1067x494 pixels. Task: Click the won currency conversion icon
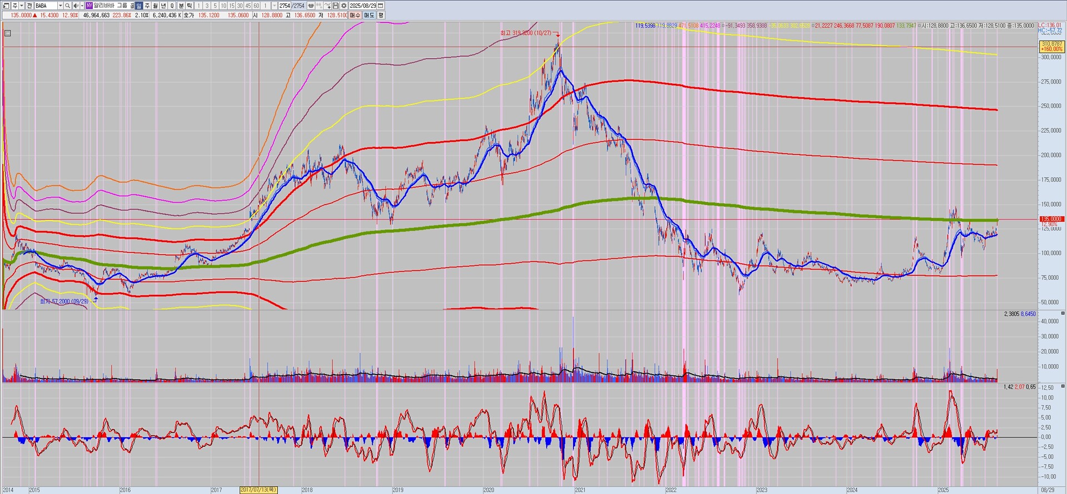pos(311,6)
